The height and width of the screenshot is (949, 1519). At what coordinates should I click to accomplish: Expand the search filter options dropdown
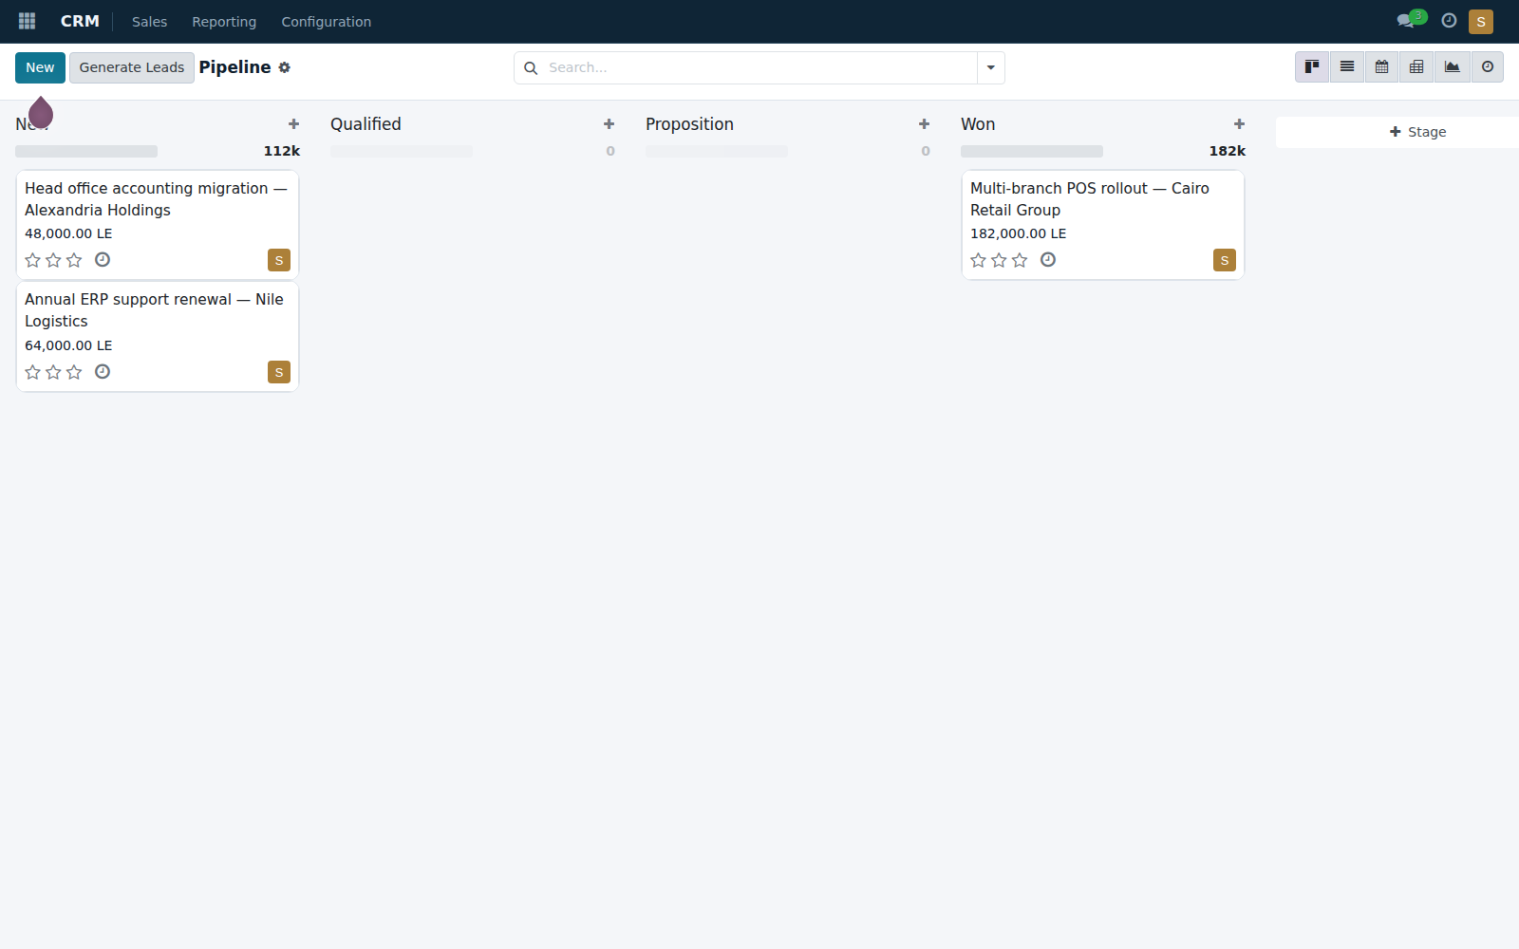991,68
